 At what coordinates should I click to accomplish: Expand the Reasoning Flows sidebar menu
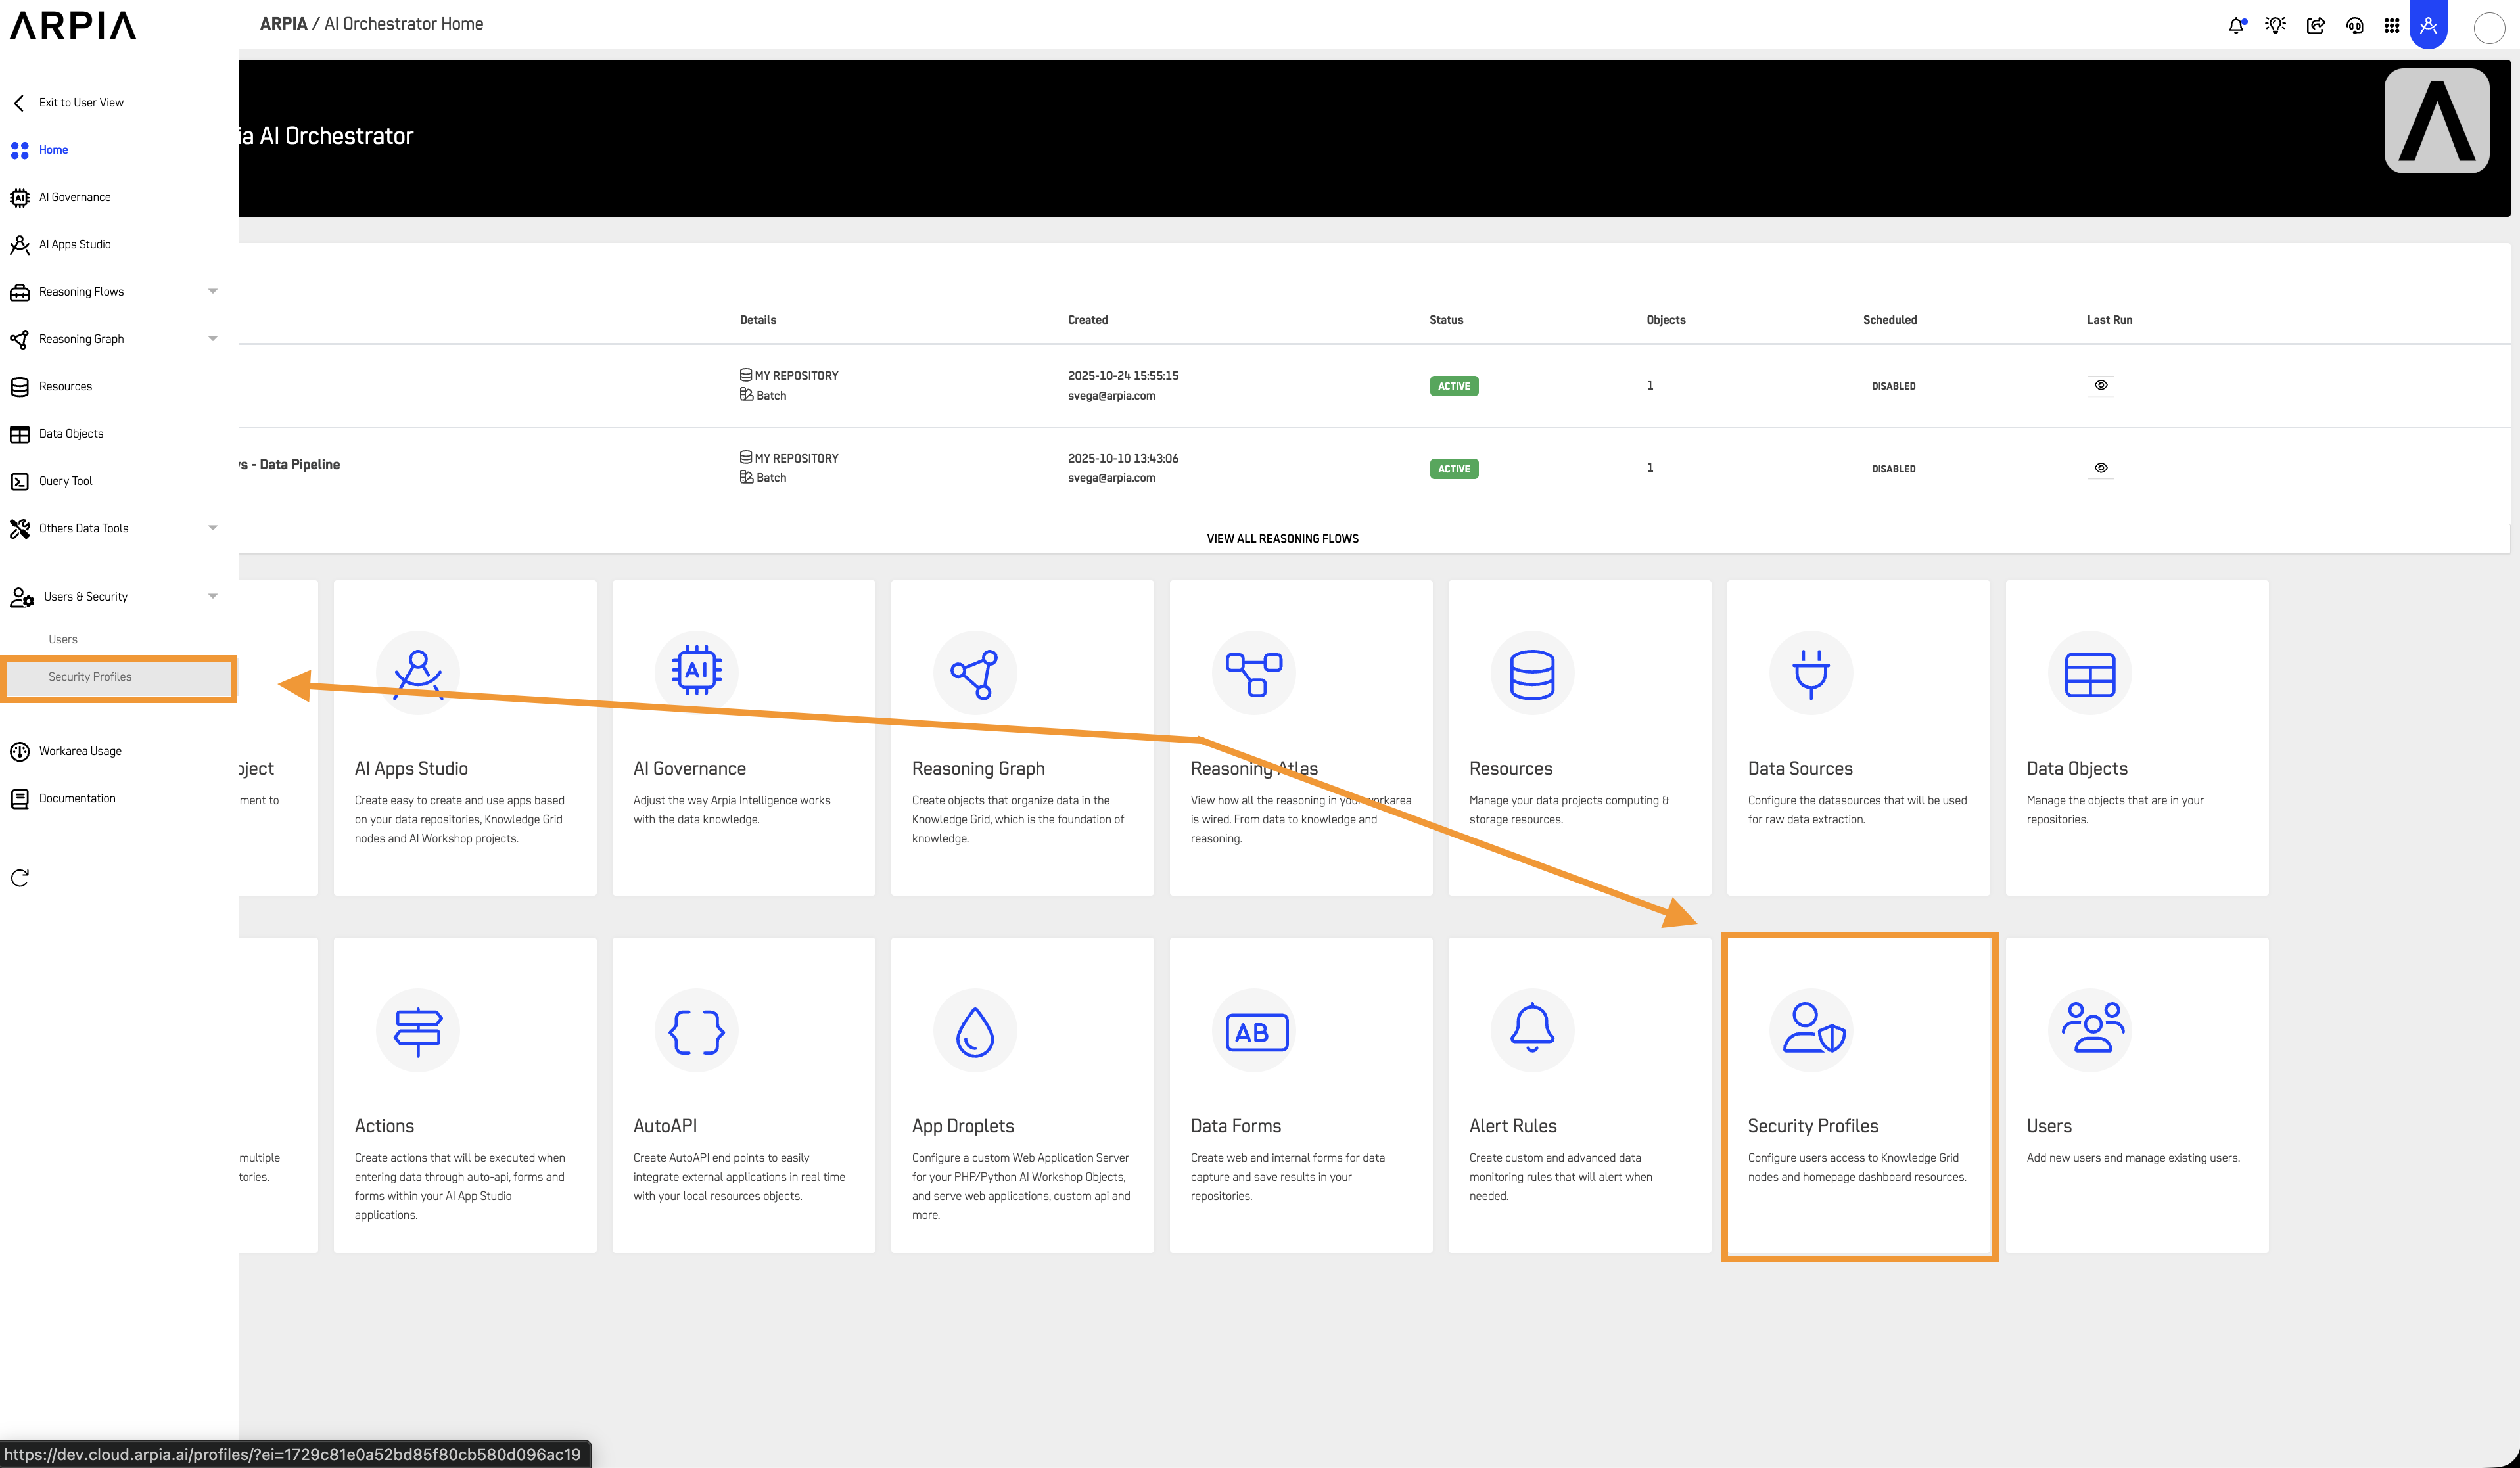212,292
